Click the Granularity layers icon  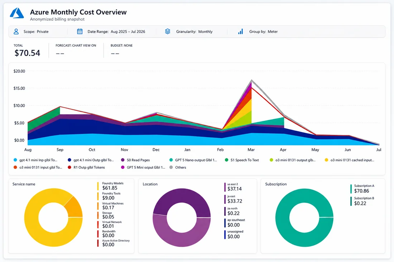point(168,31)
